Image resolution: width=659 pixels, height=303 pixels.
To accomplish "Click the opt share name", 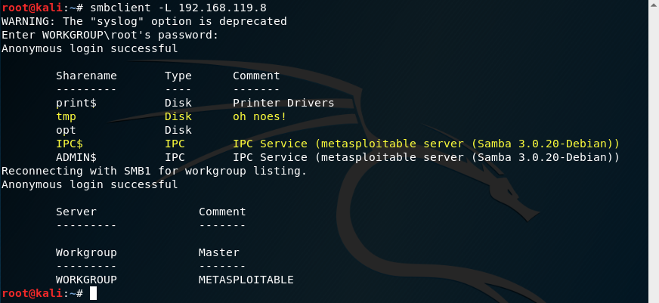I will 67,130.
